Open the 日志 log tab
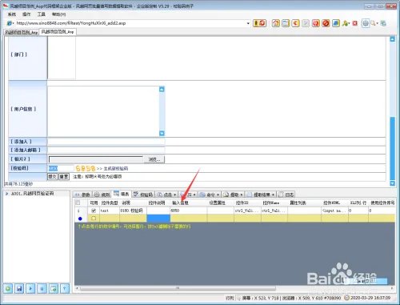400x305 pixels. point(286,195)
